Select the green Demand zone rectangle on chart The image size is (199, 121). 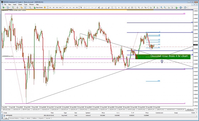tap(163, 57)
